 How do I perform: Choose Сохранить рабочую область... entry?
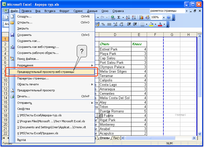click(x=52, y=53)
